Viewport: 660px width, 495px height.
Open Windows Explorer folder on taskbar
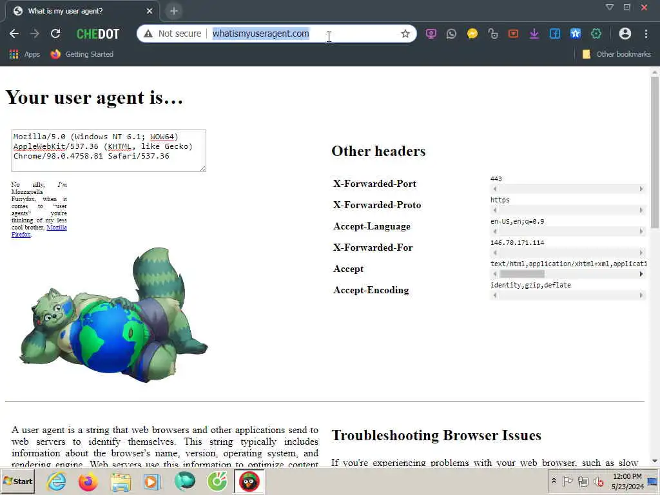coord(121,481)
